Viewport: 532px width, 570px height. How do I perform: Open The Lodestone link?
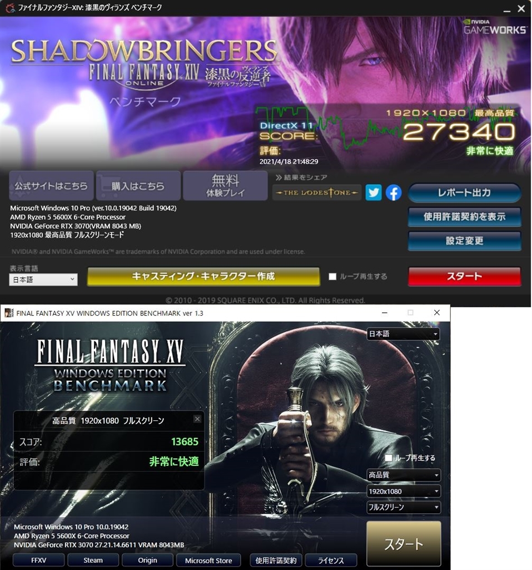(x=317, y=193)
